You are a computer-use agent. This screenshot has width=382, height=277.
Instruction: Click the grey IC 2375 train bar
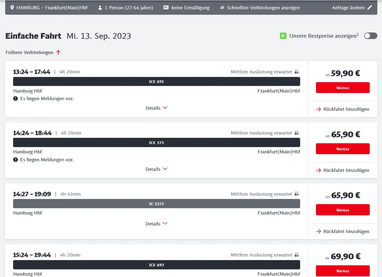click(x=156, y=204)
